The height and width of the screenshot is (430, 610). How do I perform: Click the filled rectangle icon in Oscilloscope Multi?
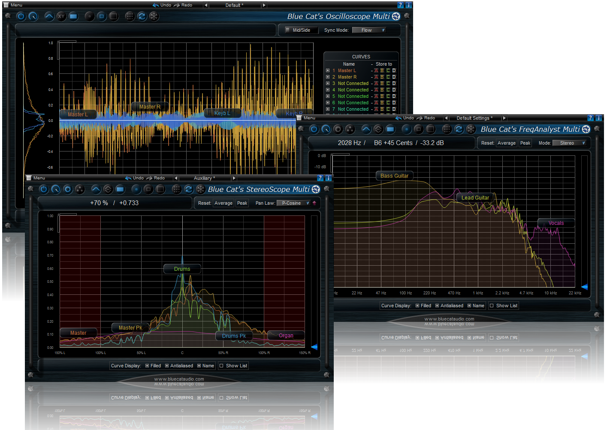tap(73, 16)
